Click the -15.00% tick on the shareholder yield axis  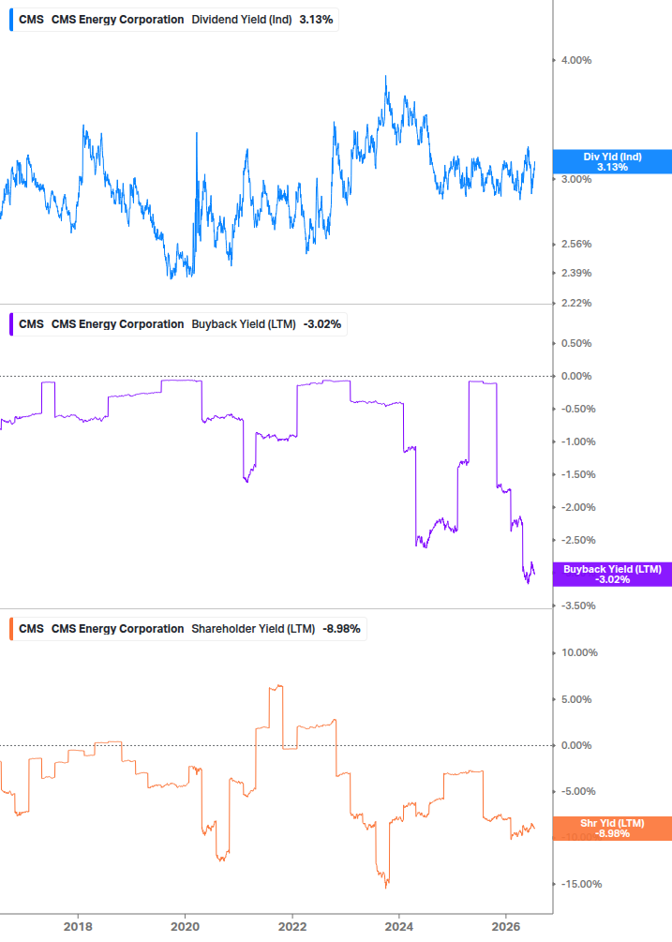coord(581,884)
